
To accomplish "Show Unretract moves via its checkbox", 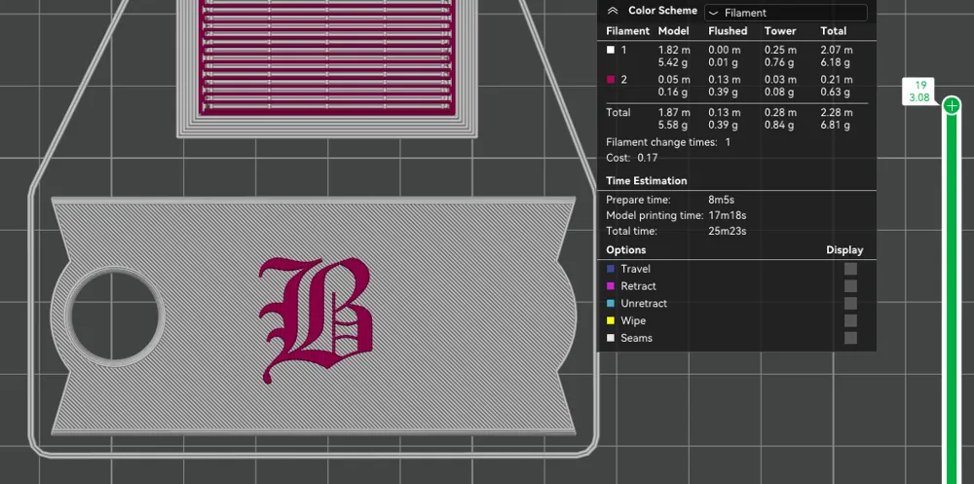I will [850, 304].
